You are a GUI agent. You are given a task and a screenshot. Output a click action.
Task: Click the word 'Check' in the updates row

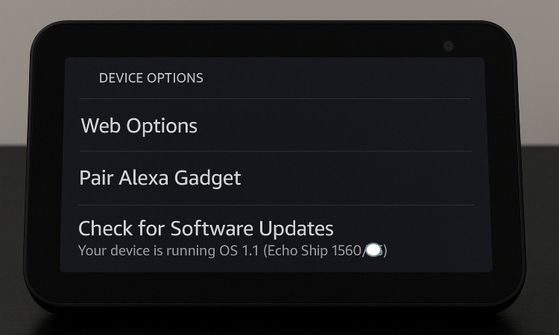coord(106,228)
